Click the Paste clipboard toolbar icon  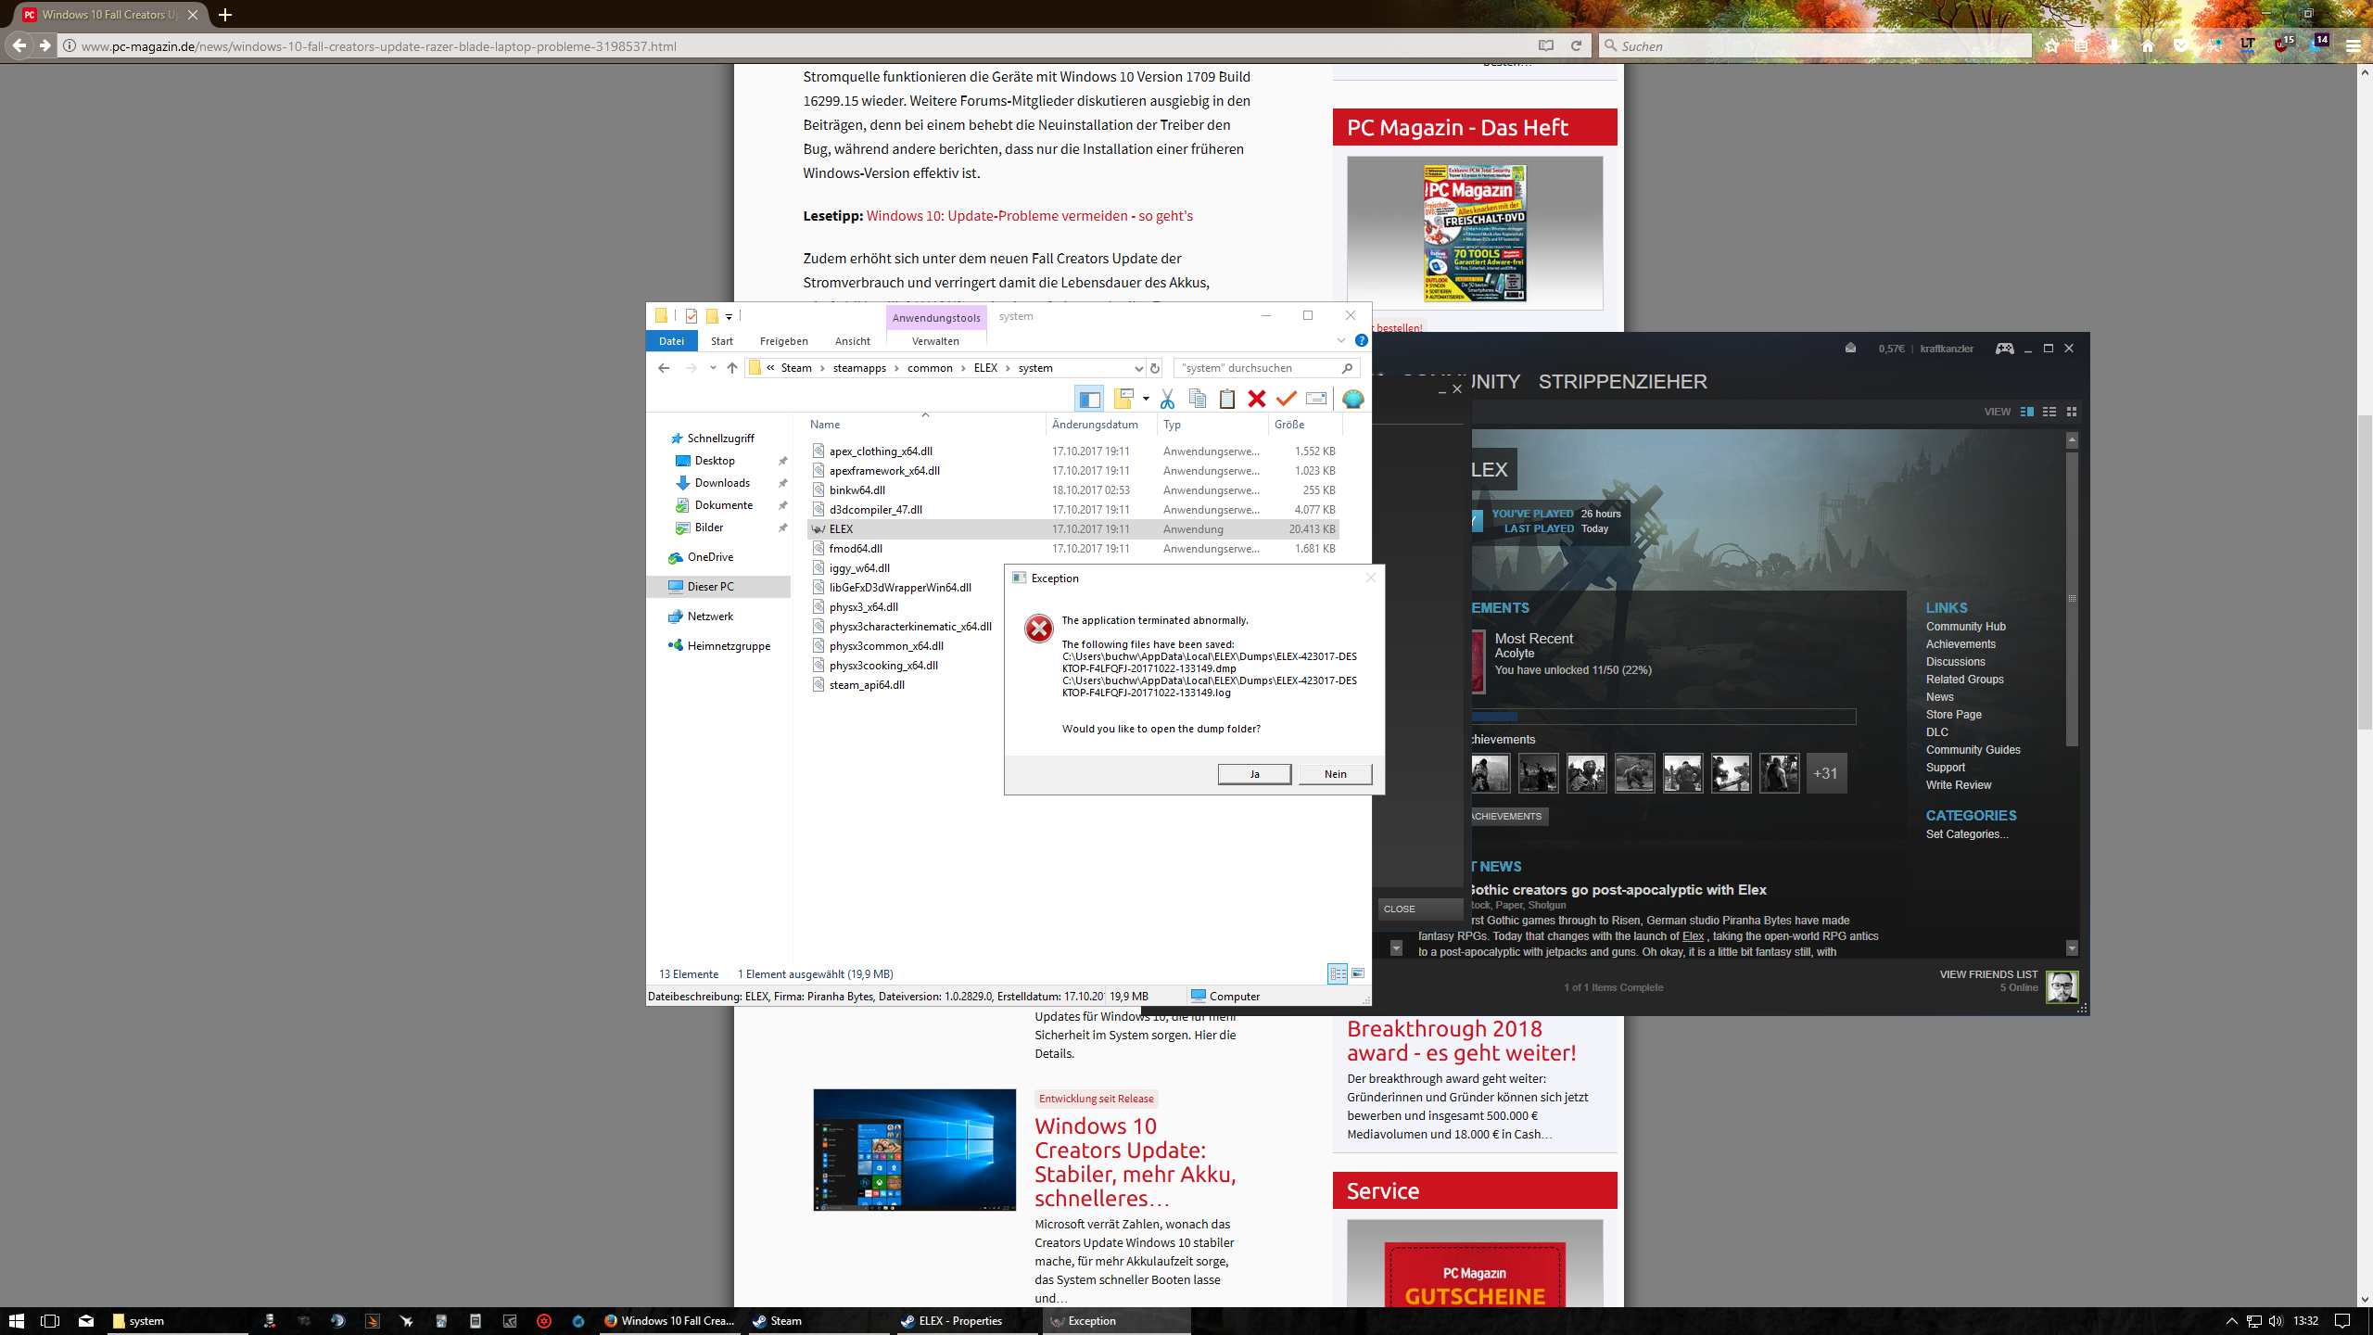[x=1226, y=399]
